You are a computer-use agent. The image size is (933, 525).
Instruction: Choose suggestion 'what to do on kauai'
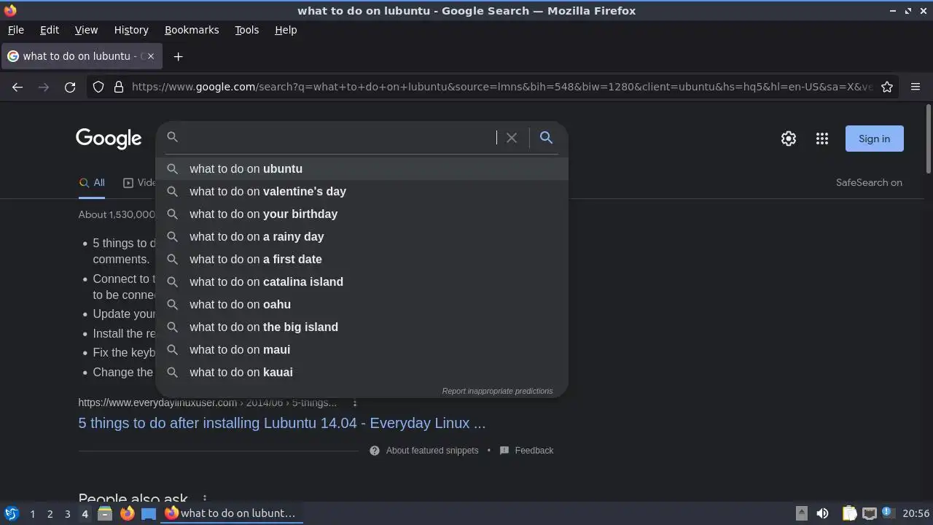[362, 372]
